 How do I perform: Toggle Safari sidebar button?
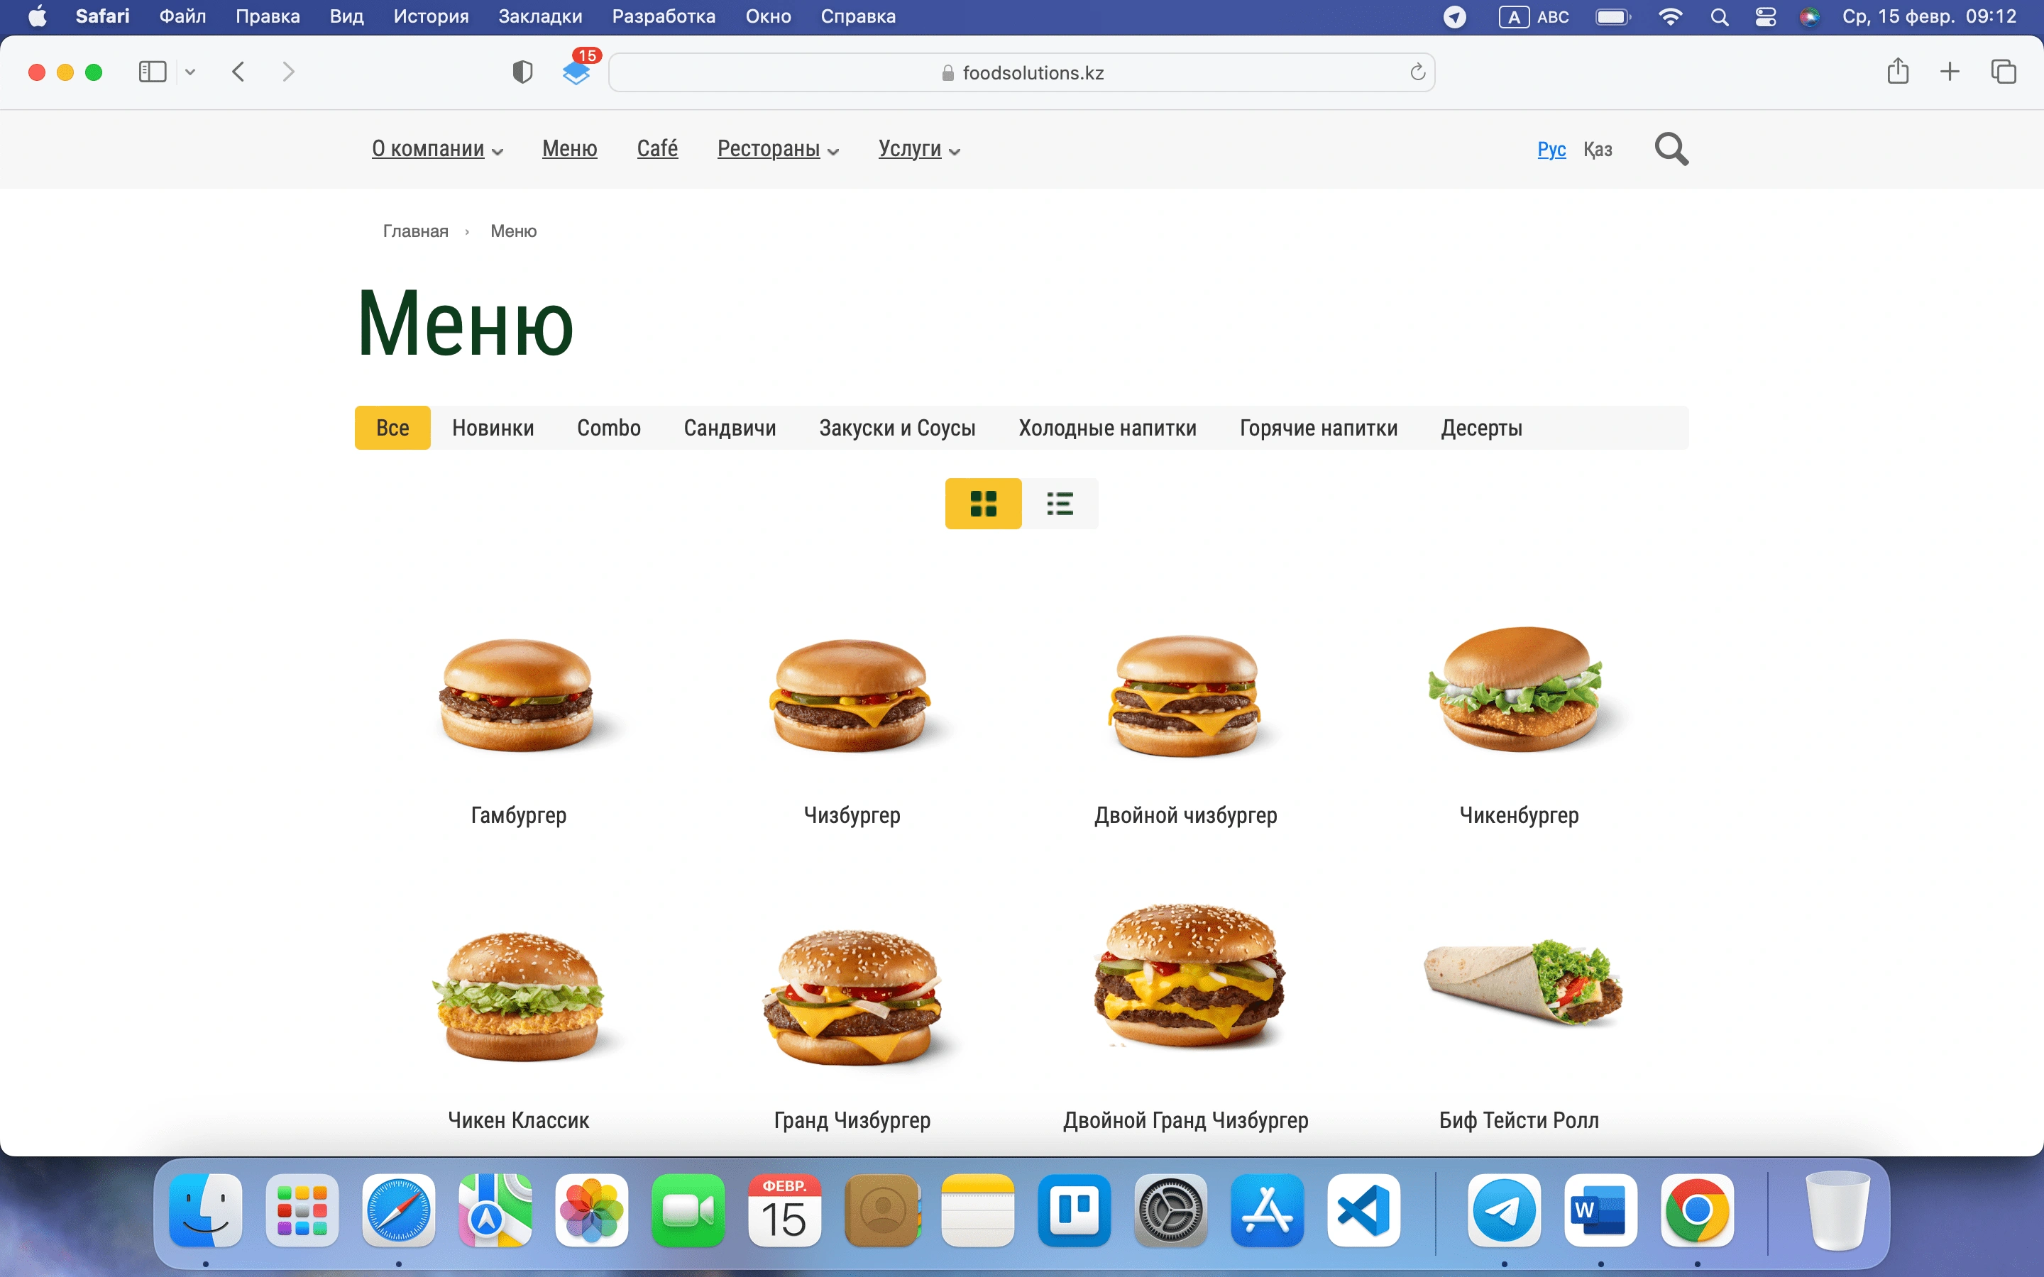(x=152, y=72)
